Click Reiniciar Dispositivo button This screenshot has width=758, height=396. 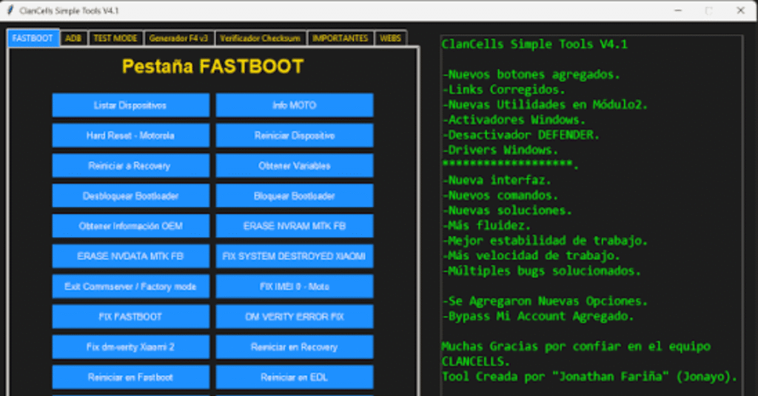295,135
